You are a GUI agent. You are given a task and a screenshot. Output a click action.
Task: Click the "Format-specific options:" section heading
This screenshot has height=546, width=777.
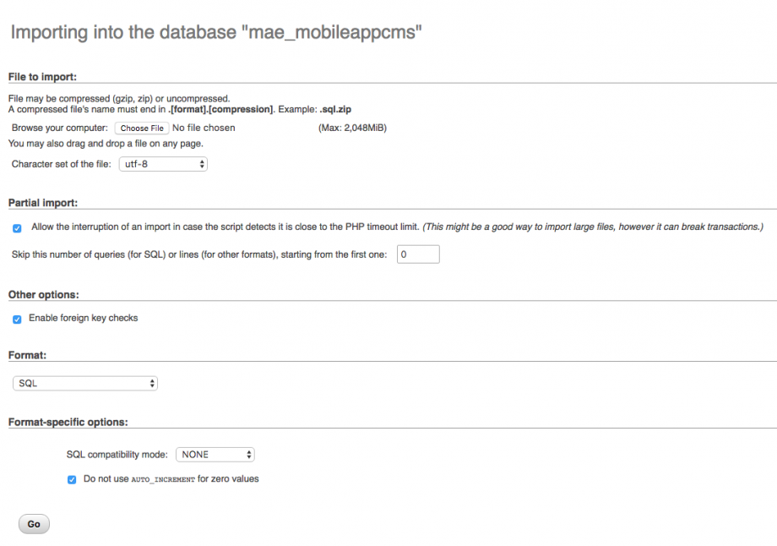pyautogui.click(x=68, y=422)
